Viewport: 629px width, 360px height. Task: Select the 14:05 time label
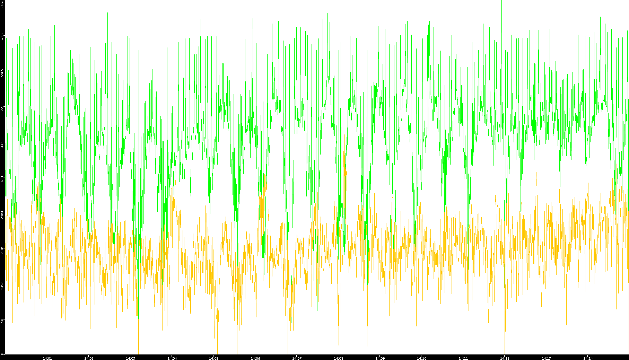pyautogui.click(x=213, y=358)
